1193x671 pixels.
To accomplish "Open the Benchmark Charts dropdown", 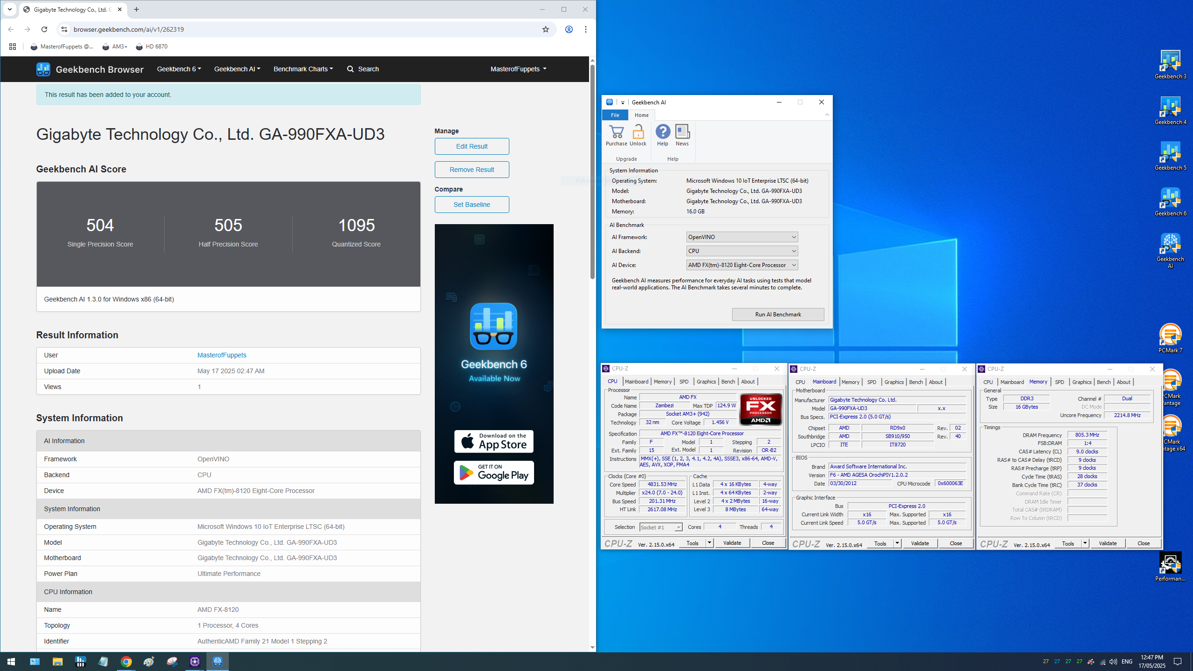I will 303,69.
